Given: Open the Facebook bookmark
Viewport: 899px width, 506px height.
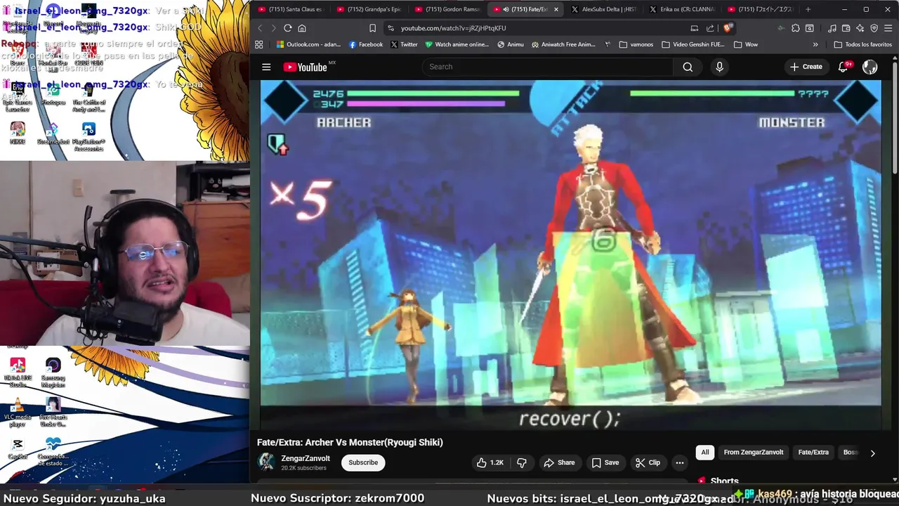Looking at the screenshot, I should tap(366, 44).
